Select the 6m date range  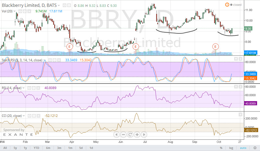(x=48, y=148)
